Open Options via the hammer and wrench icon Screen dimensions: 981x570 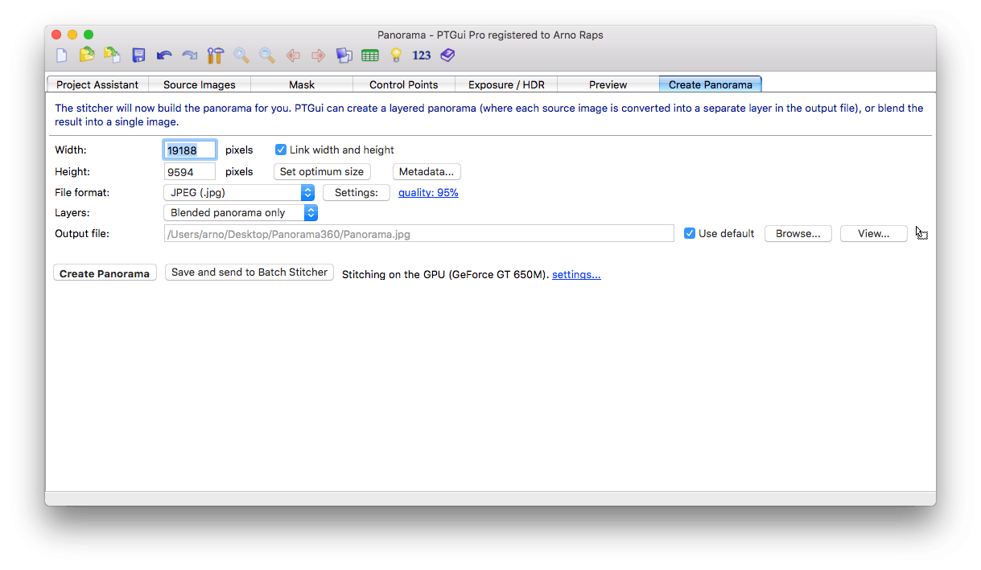tap(216, 55)
